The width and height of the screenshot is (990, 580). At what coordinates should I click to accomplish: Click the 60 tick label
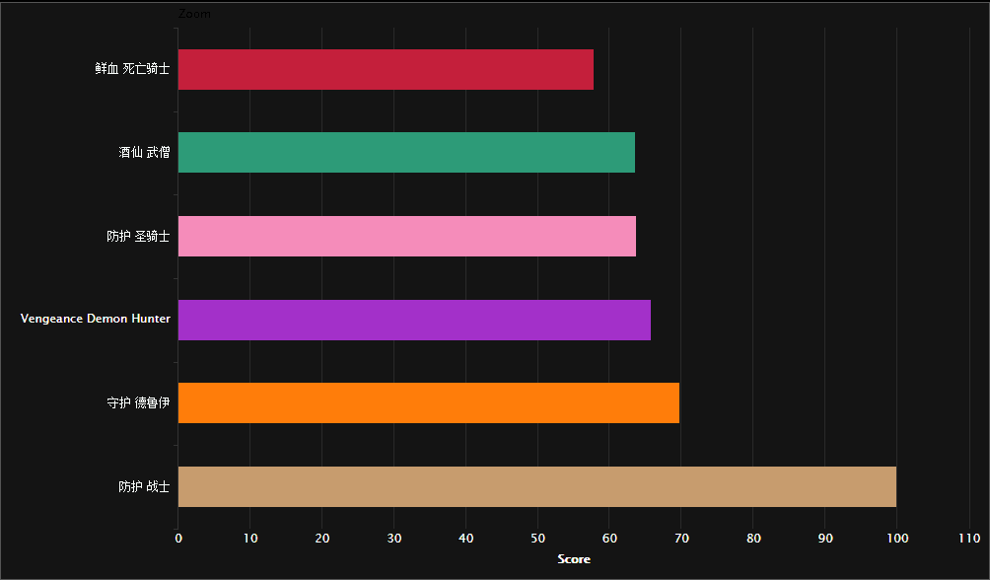coord(610,539)
